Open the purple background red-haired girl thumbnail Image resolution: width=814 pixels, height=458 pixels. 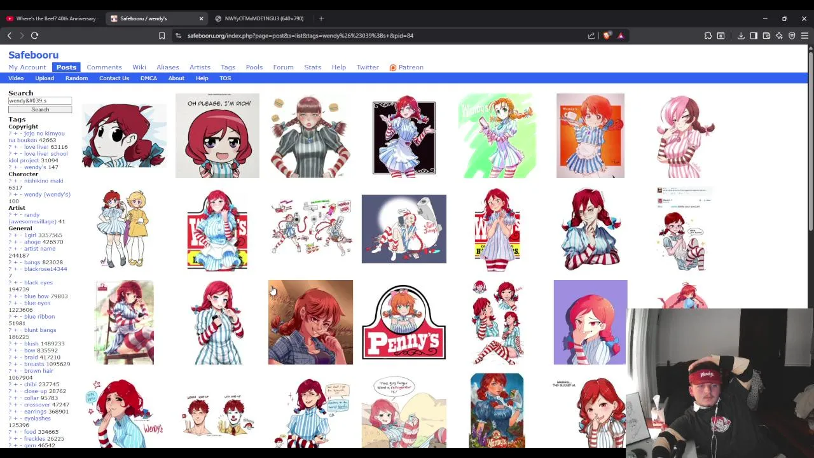[x=590, y=322]
